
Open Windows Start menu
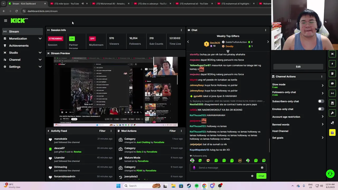point(118,186)
